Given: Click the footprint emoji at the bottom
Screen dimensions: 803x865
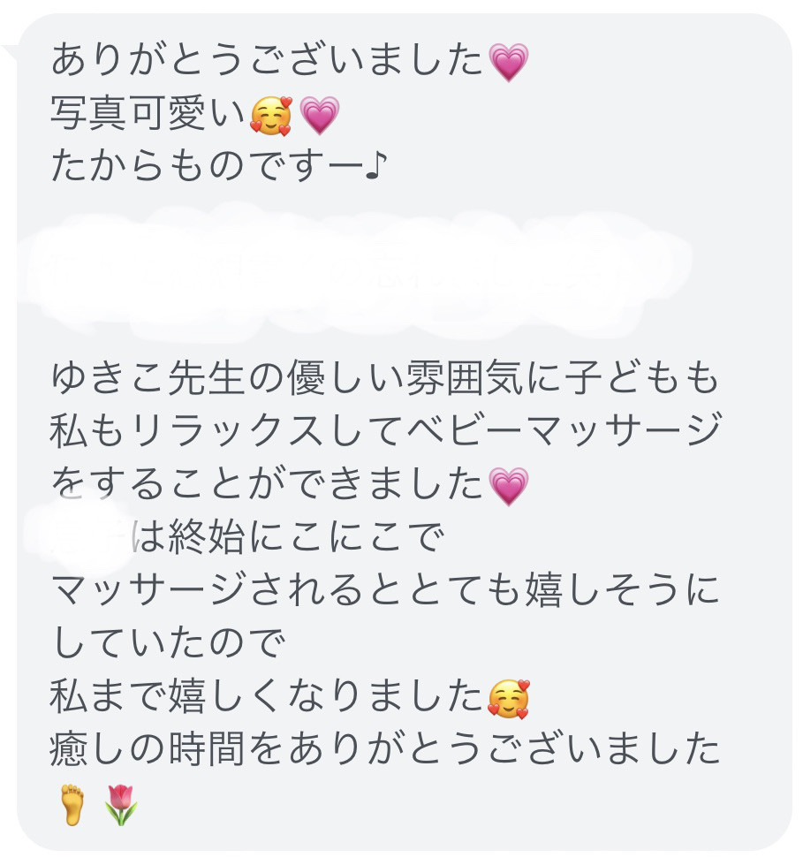Looking at the screenshot, I should pyautogui.click(x=72, y=805).
